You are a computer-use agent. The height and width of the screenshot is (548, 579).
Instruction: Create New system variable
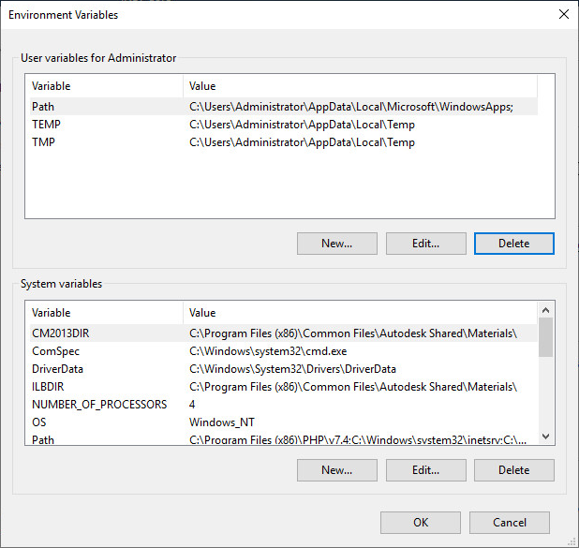[336, 470]
